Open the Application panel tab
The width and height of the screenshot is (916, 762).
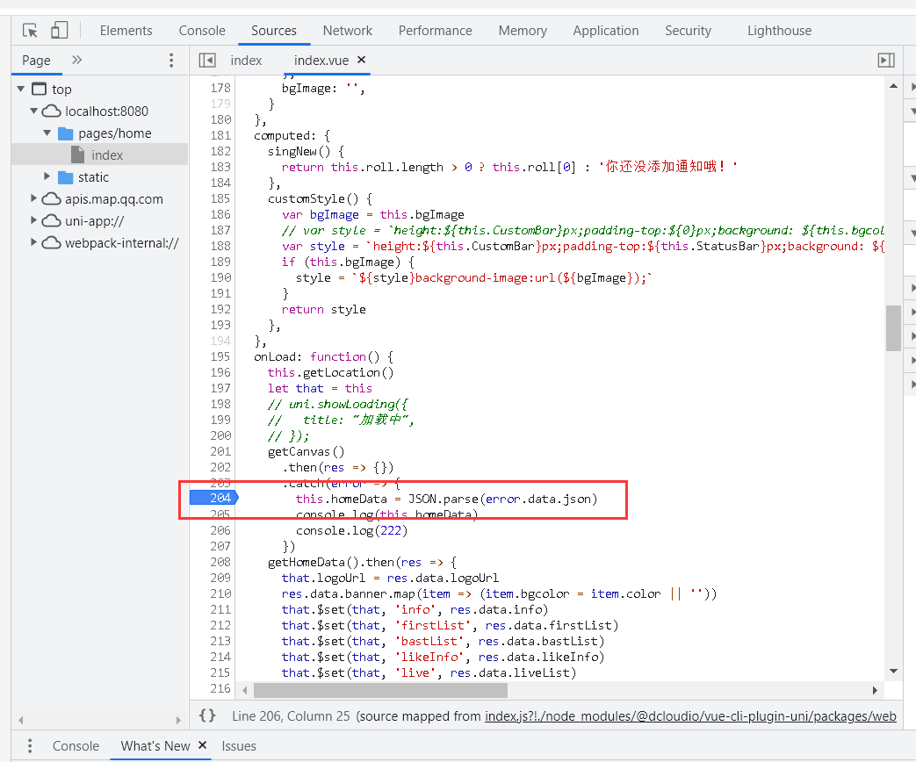pyautogui.click(x=606, y=31)
